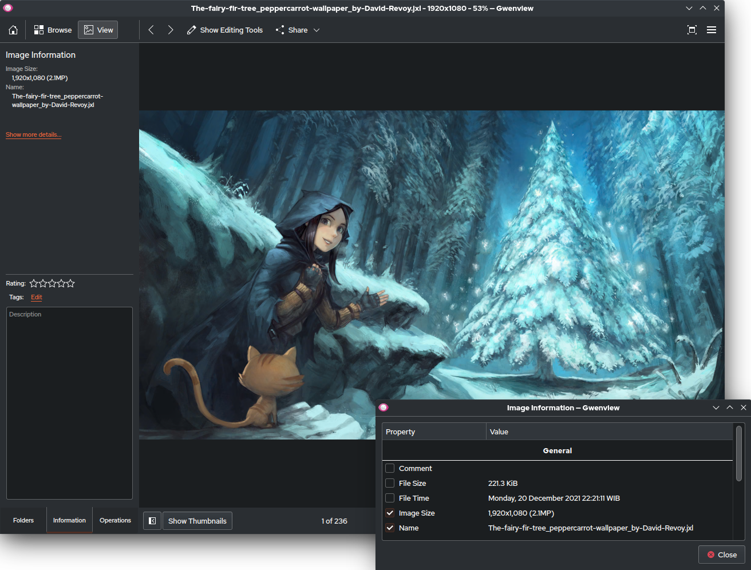Set rating to five stars
The height and width of the screenshot is (570, 751).
[x=71, y=283]
